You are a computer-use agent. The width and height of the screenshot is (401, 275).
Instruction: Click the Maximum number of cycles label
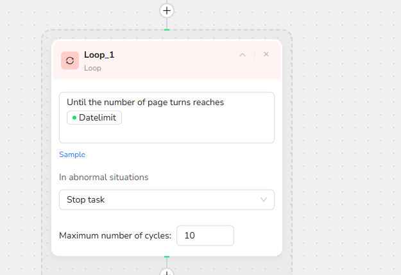coord(115,235)
